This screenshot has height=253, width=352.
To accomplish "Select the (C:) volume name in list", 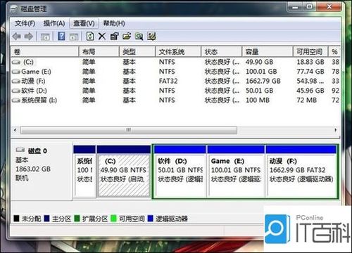I will pyautogui.click(x=28, y=62).
